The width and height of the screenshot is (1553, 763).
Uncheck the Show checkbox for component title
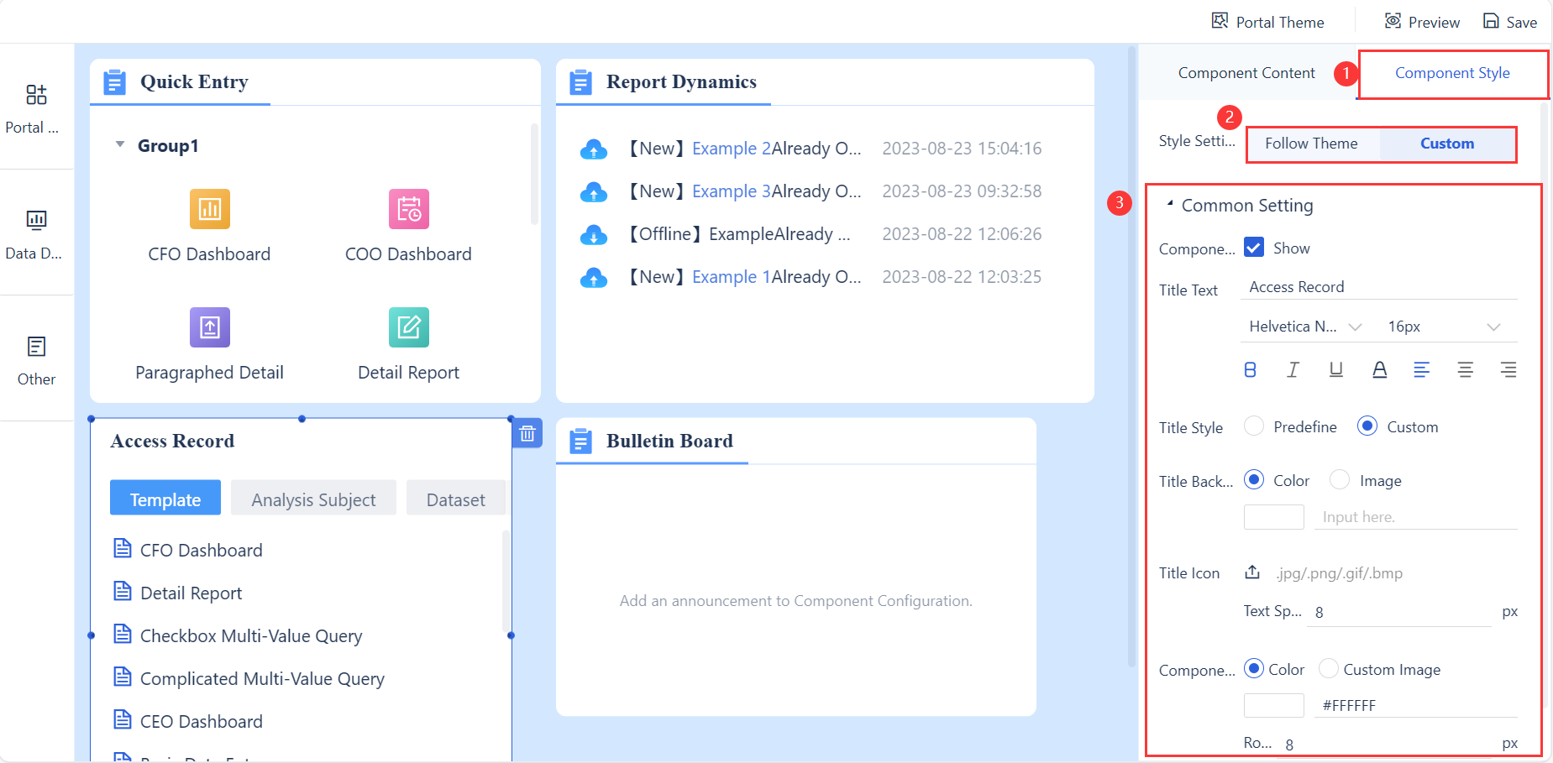(1254, 247)
